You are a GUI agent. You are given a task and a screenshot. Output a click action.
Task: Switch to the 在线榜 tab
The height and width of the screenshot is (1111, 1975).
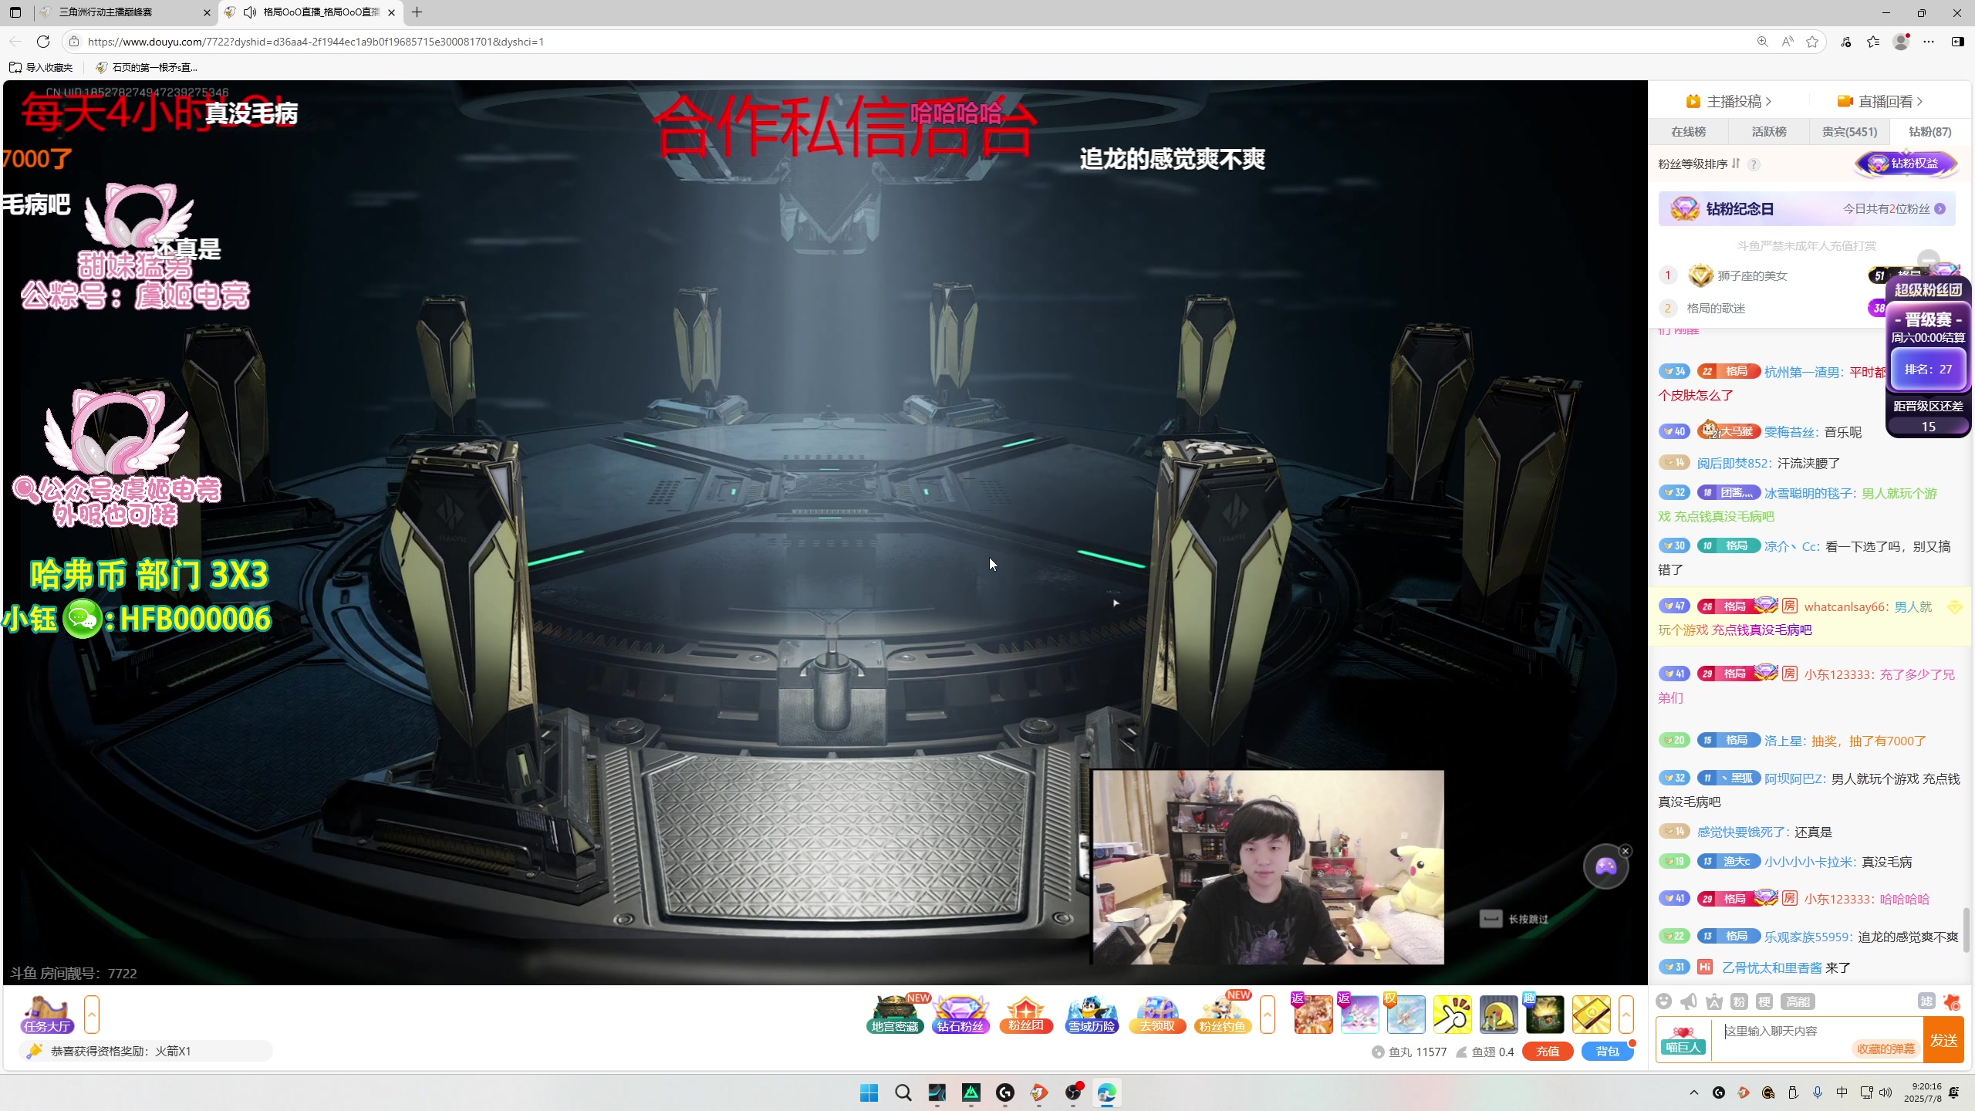tap(1689, 132)
